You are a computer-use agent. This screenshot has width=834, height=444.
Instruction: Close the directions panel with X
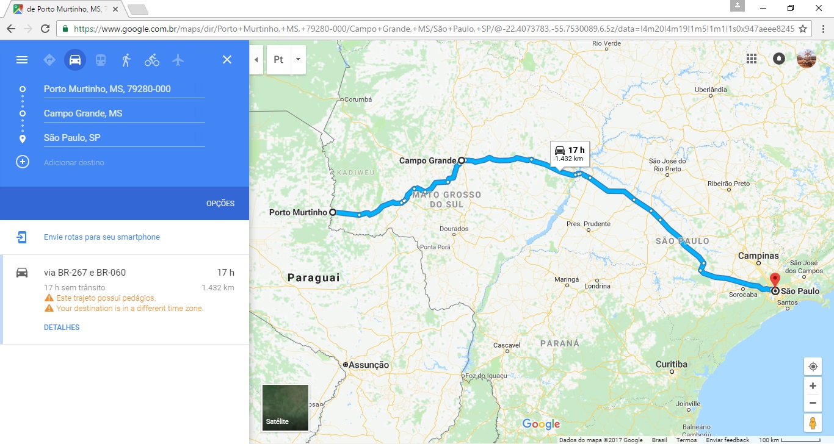coord(227,60)
